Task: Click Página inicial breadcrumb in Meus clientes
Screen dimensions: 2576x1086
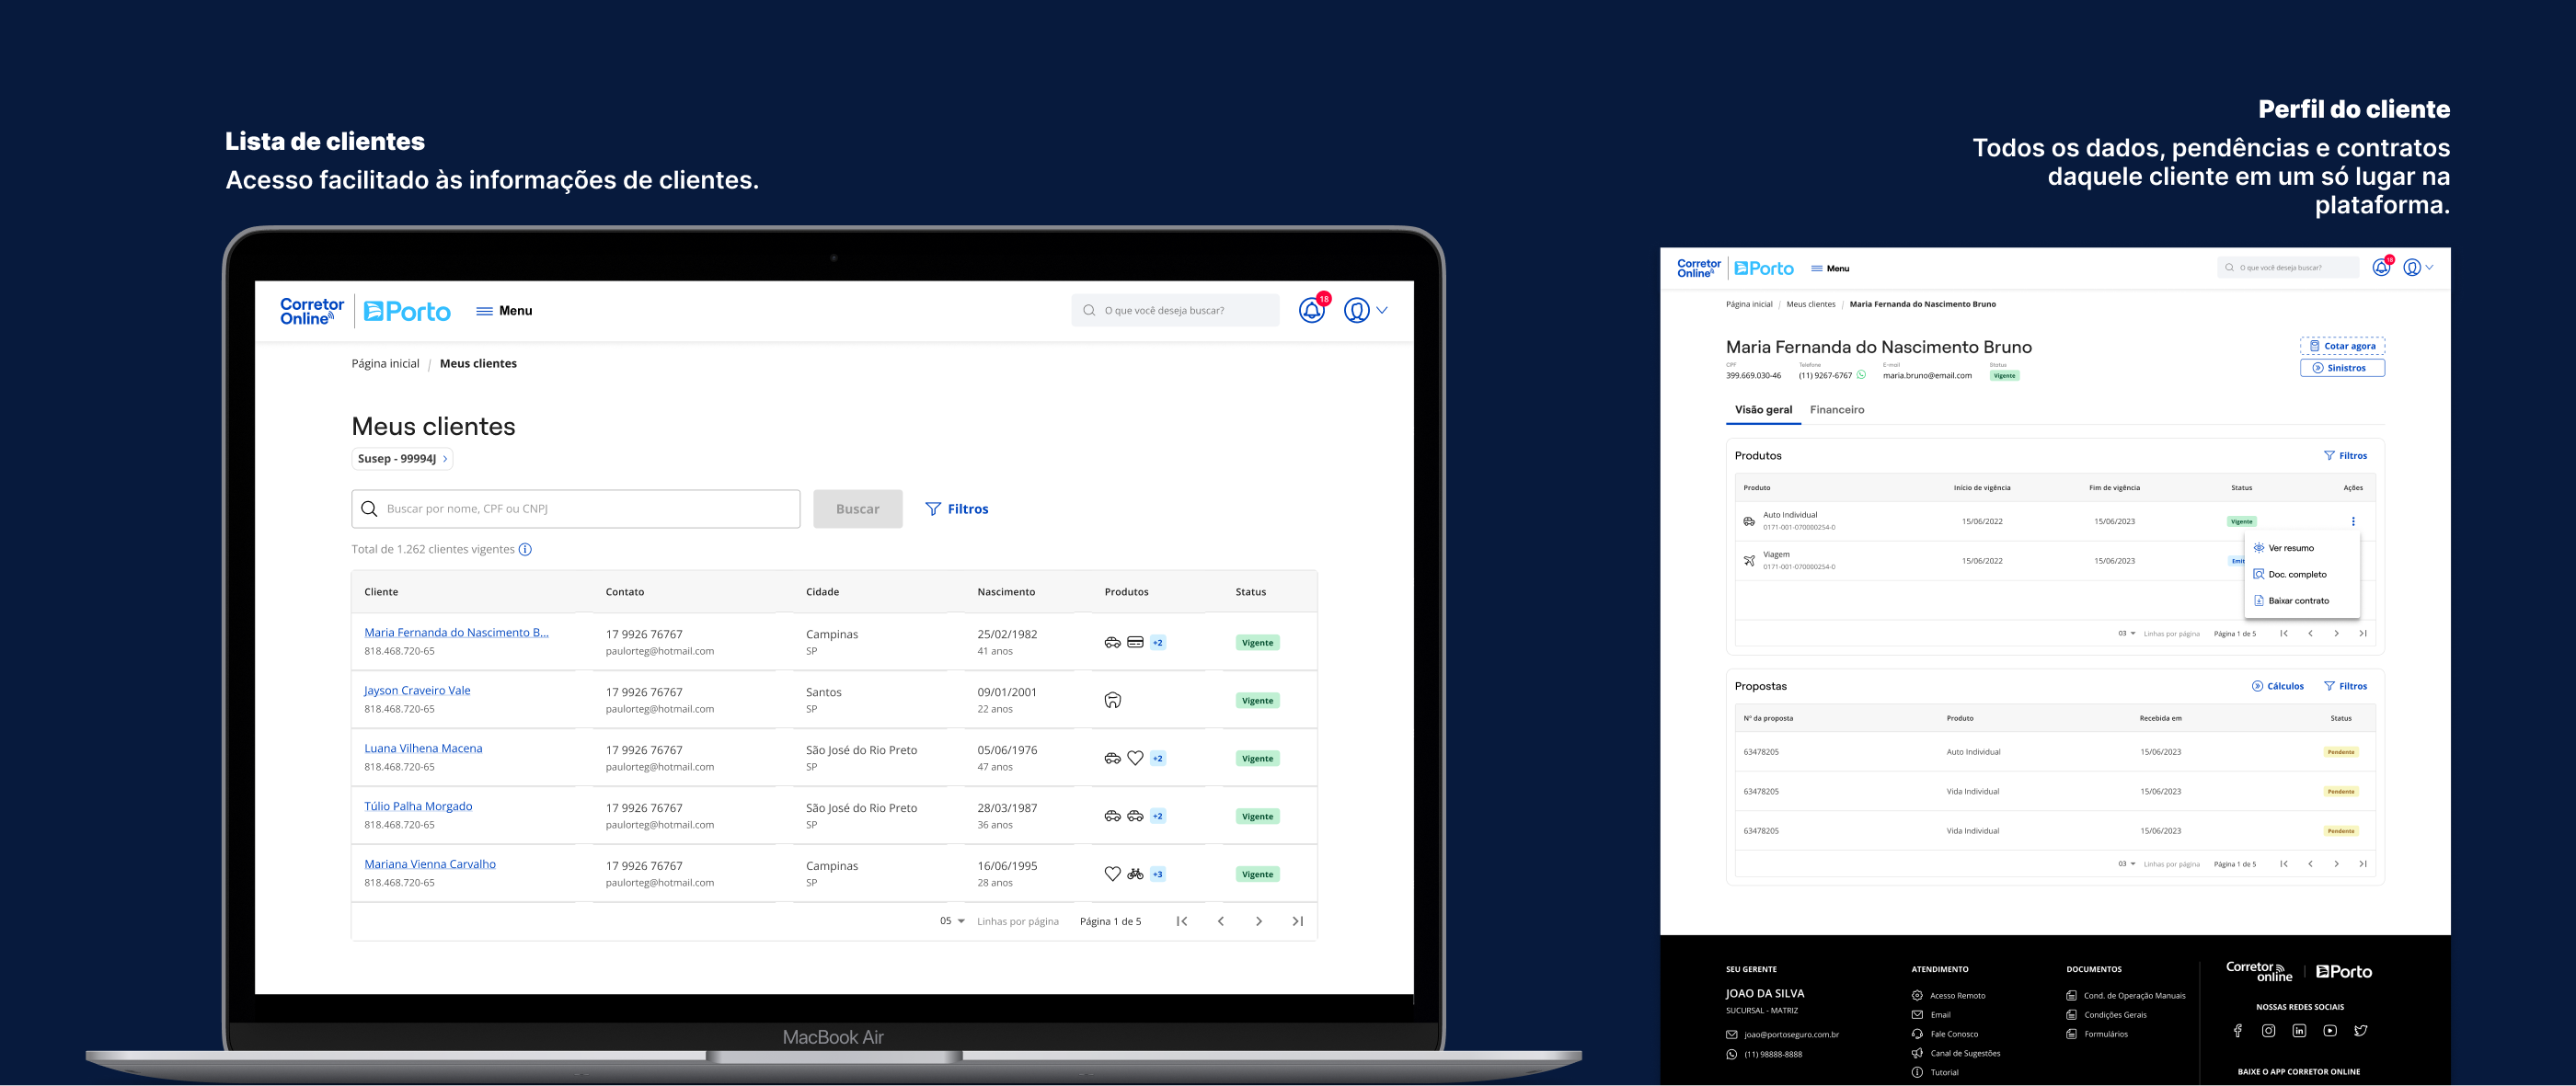Action: (385, 363)
